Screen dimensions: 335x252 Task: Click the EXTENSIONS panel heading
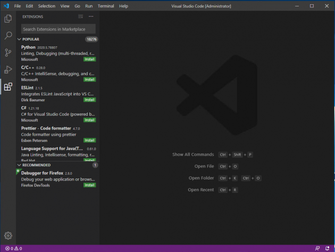coord(32,17)
